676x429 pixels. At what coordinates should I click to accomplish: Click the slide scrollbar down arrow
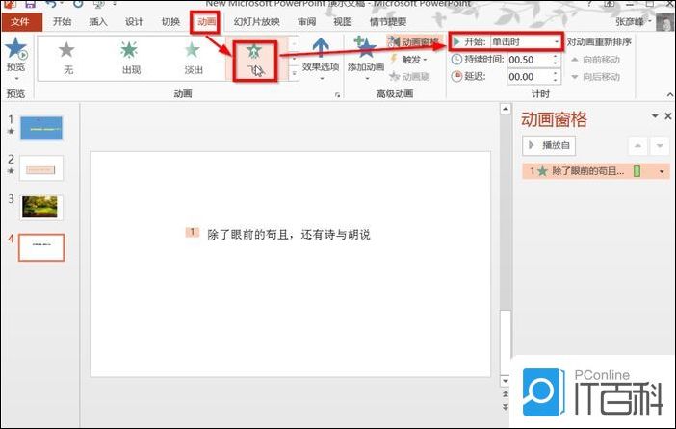click(506, 381)
